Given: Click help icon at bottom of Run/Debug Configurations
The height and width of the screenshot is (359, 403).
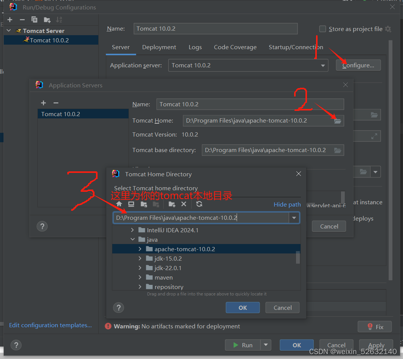Looking at the screenshot, I should (x=16, y=345).
